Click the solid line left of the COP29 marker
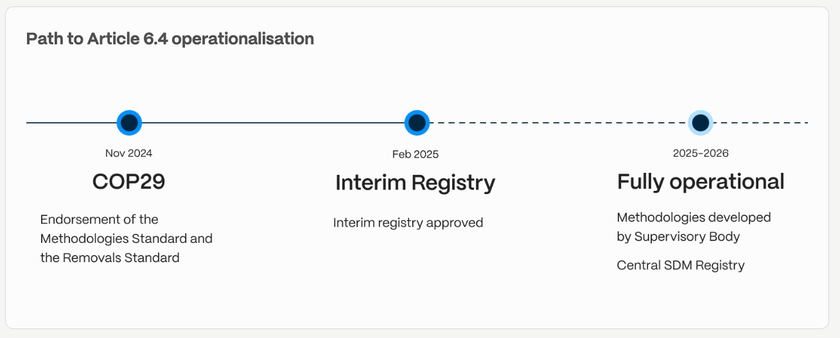The image size is (840, 338). [71, 123]
